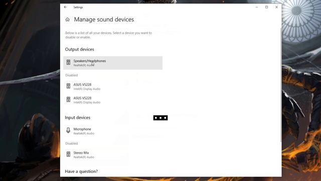Select the disabled Stereo Mix device

[x=113, y=154]
